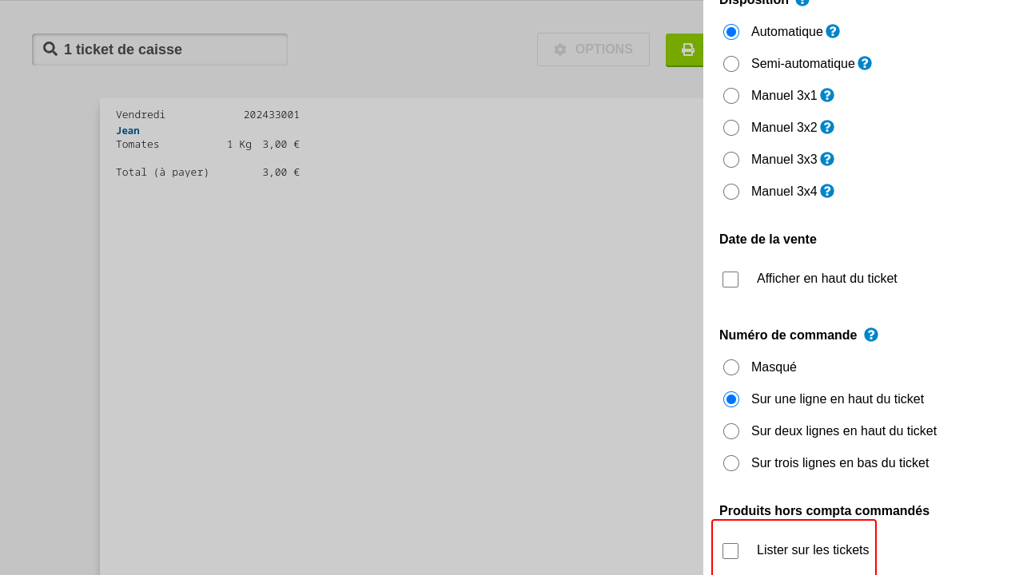This screenshot has height=575, width=1023.
Task: Click the OPTIONS button
Action: click(593, 50)
